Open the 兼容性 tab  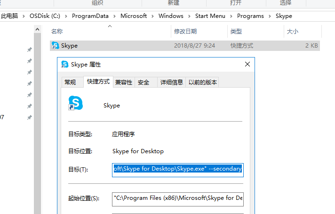[x=124, y=82]
